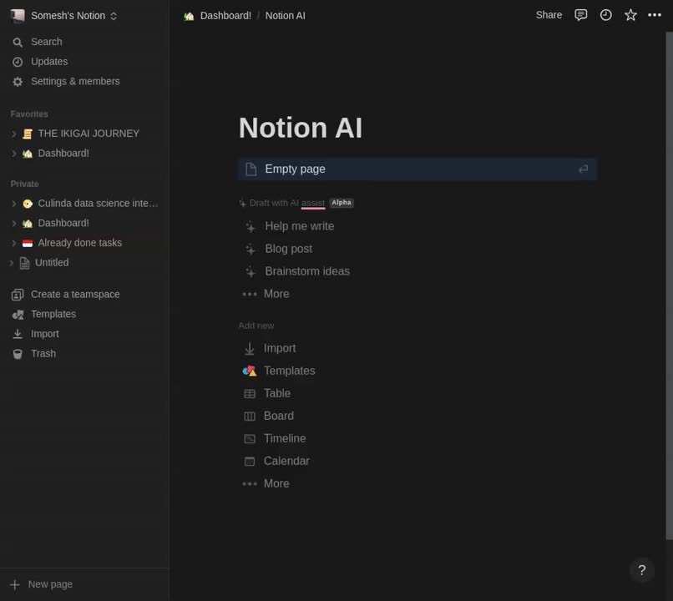Show More AI draft options
Image resolution: width=673 pixels, height=601 pixels.
click(x=266, y=295)
